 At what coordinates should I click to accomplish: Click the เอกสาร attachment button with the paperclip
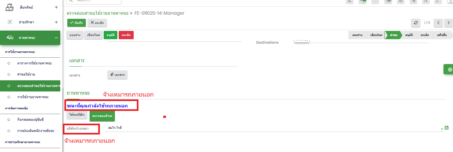(x=117, y=75)
